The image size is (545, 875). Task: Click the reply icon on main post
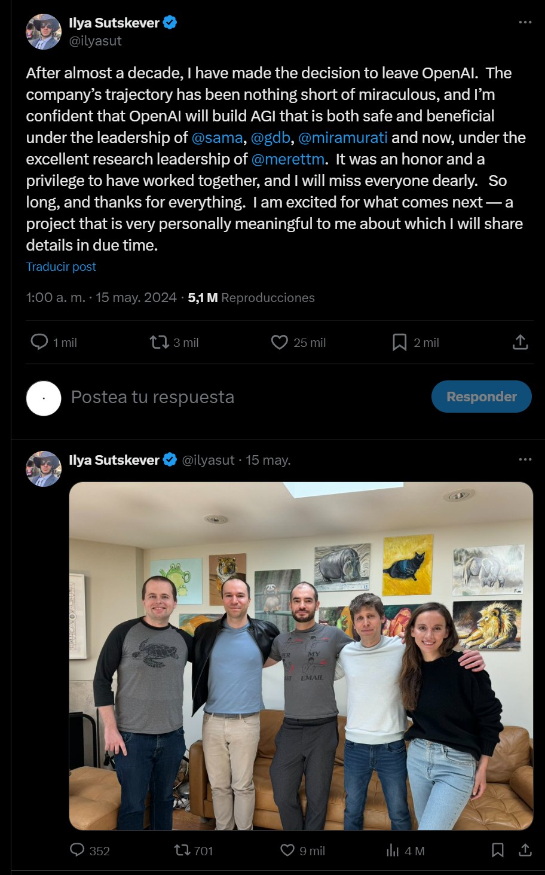pyautogui.click(x=39, y=342)
